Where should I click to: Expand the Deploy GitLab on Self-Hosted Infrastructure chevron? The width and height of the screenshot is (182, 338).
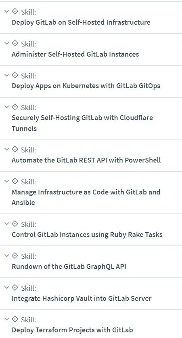[x=7, y=11]
